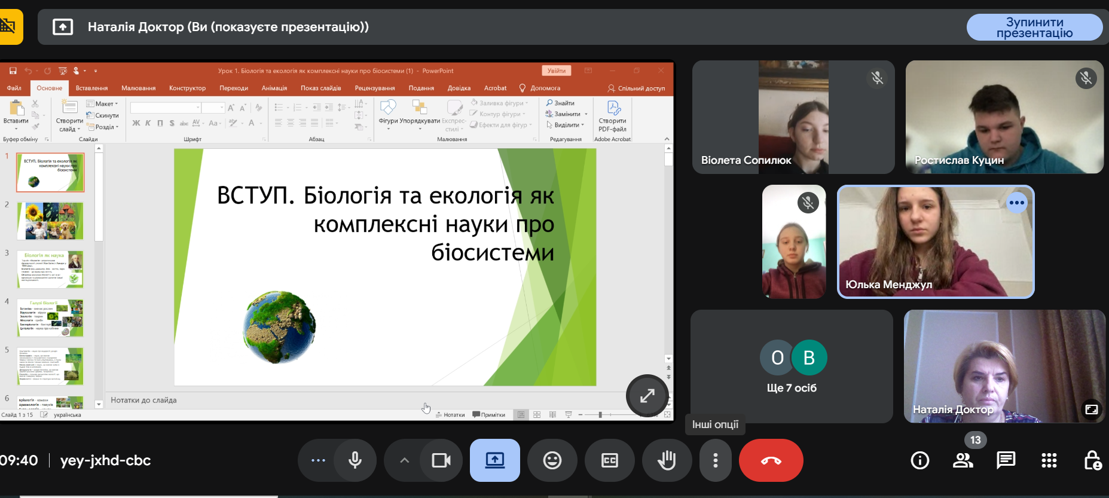Save the presentation with the floppy disk icon
The height and width of the screenshot is (498, 1109).
(13, 71)
